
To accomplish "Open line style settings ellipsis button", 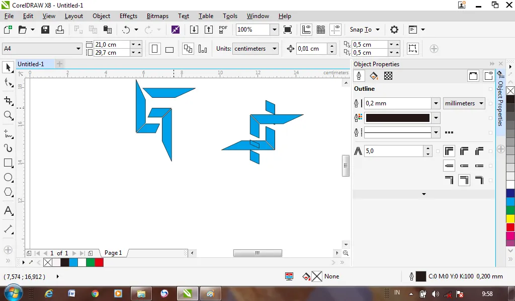I will pos(449,132).
